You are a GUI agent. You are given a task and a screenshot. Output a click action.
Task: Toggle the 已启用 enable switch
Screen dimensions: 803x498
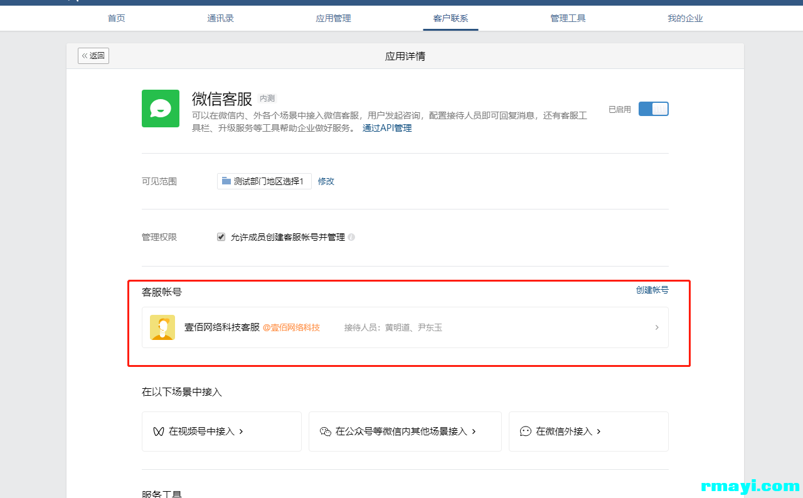click(x=653, y=109)
